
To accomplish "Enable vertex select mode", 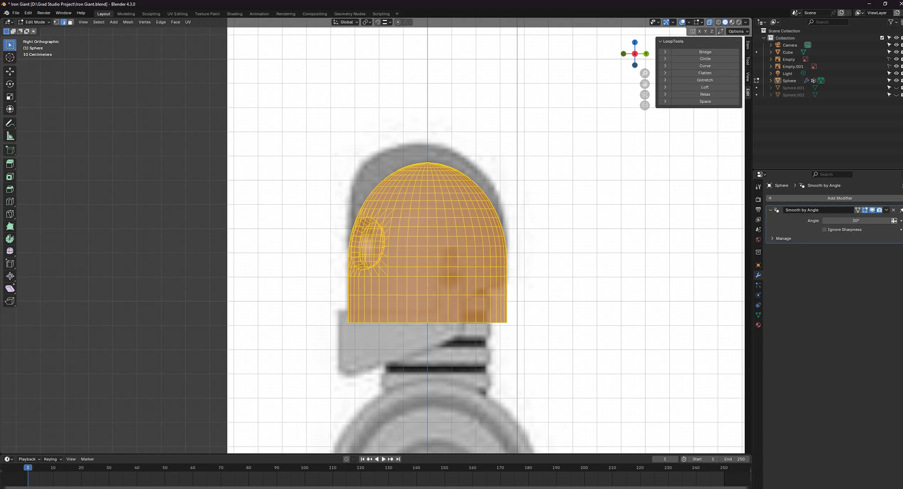I will coord(56,22).
